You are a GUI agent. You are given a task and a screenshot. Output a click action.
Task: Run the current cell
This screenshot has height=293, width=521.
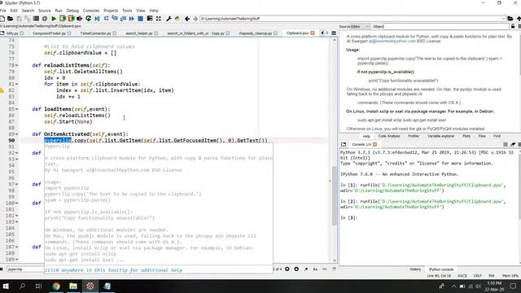pyautogui.click(x=62, y=19)
